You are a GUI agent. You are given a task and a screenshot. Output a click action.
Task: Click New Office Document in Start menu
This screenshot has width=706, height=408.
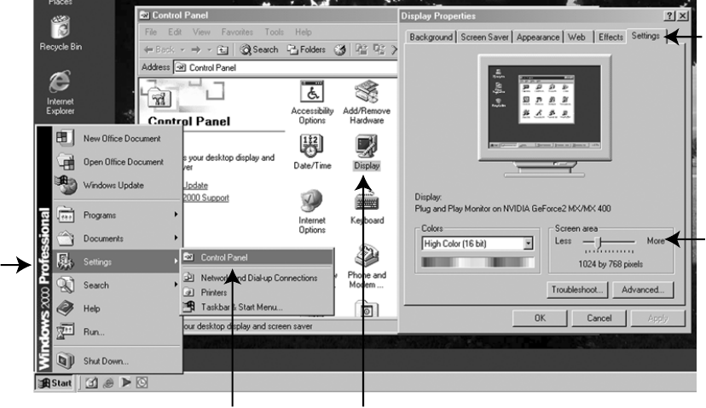(x=117, y=139)
